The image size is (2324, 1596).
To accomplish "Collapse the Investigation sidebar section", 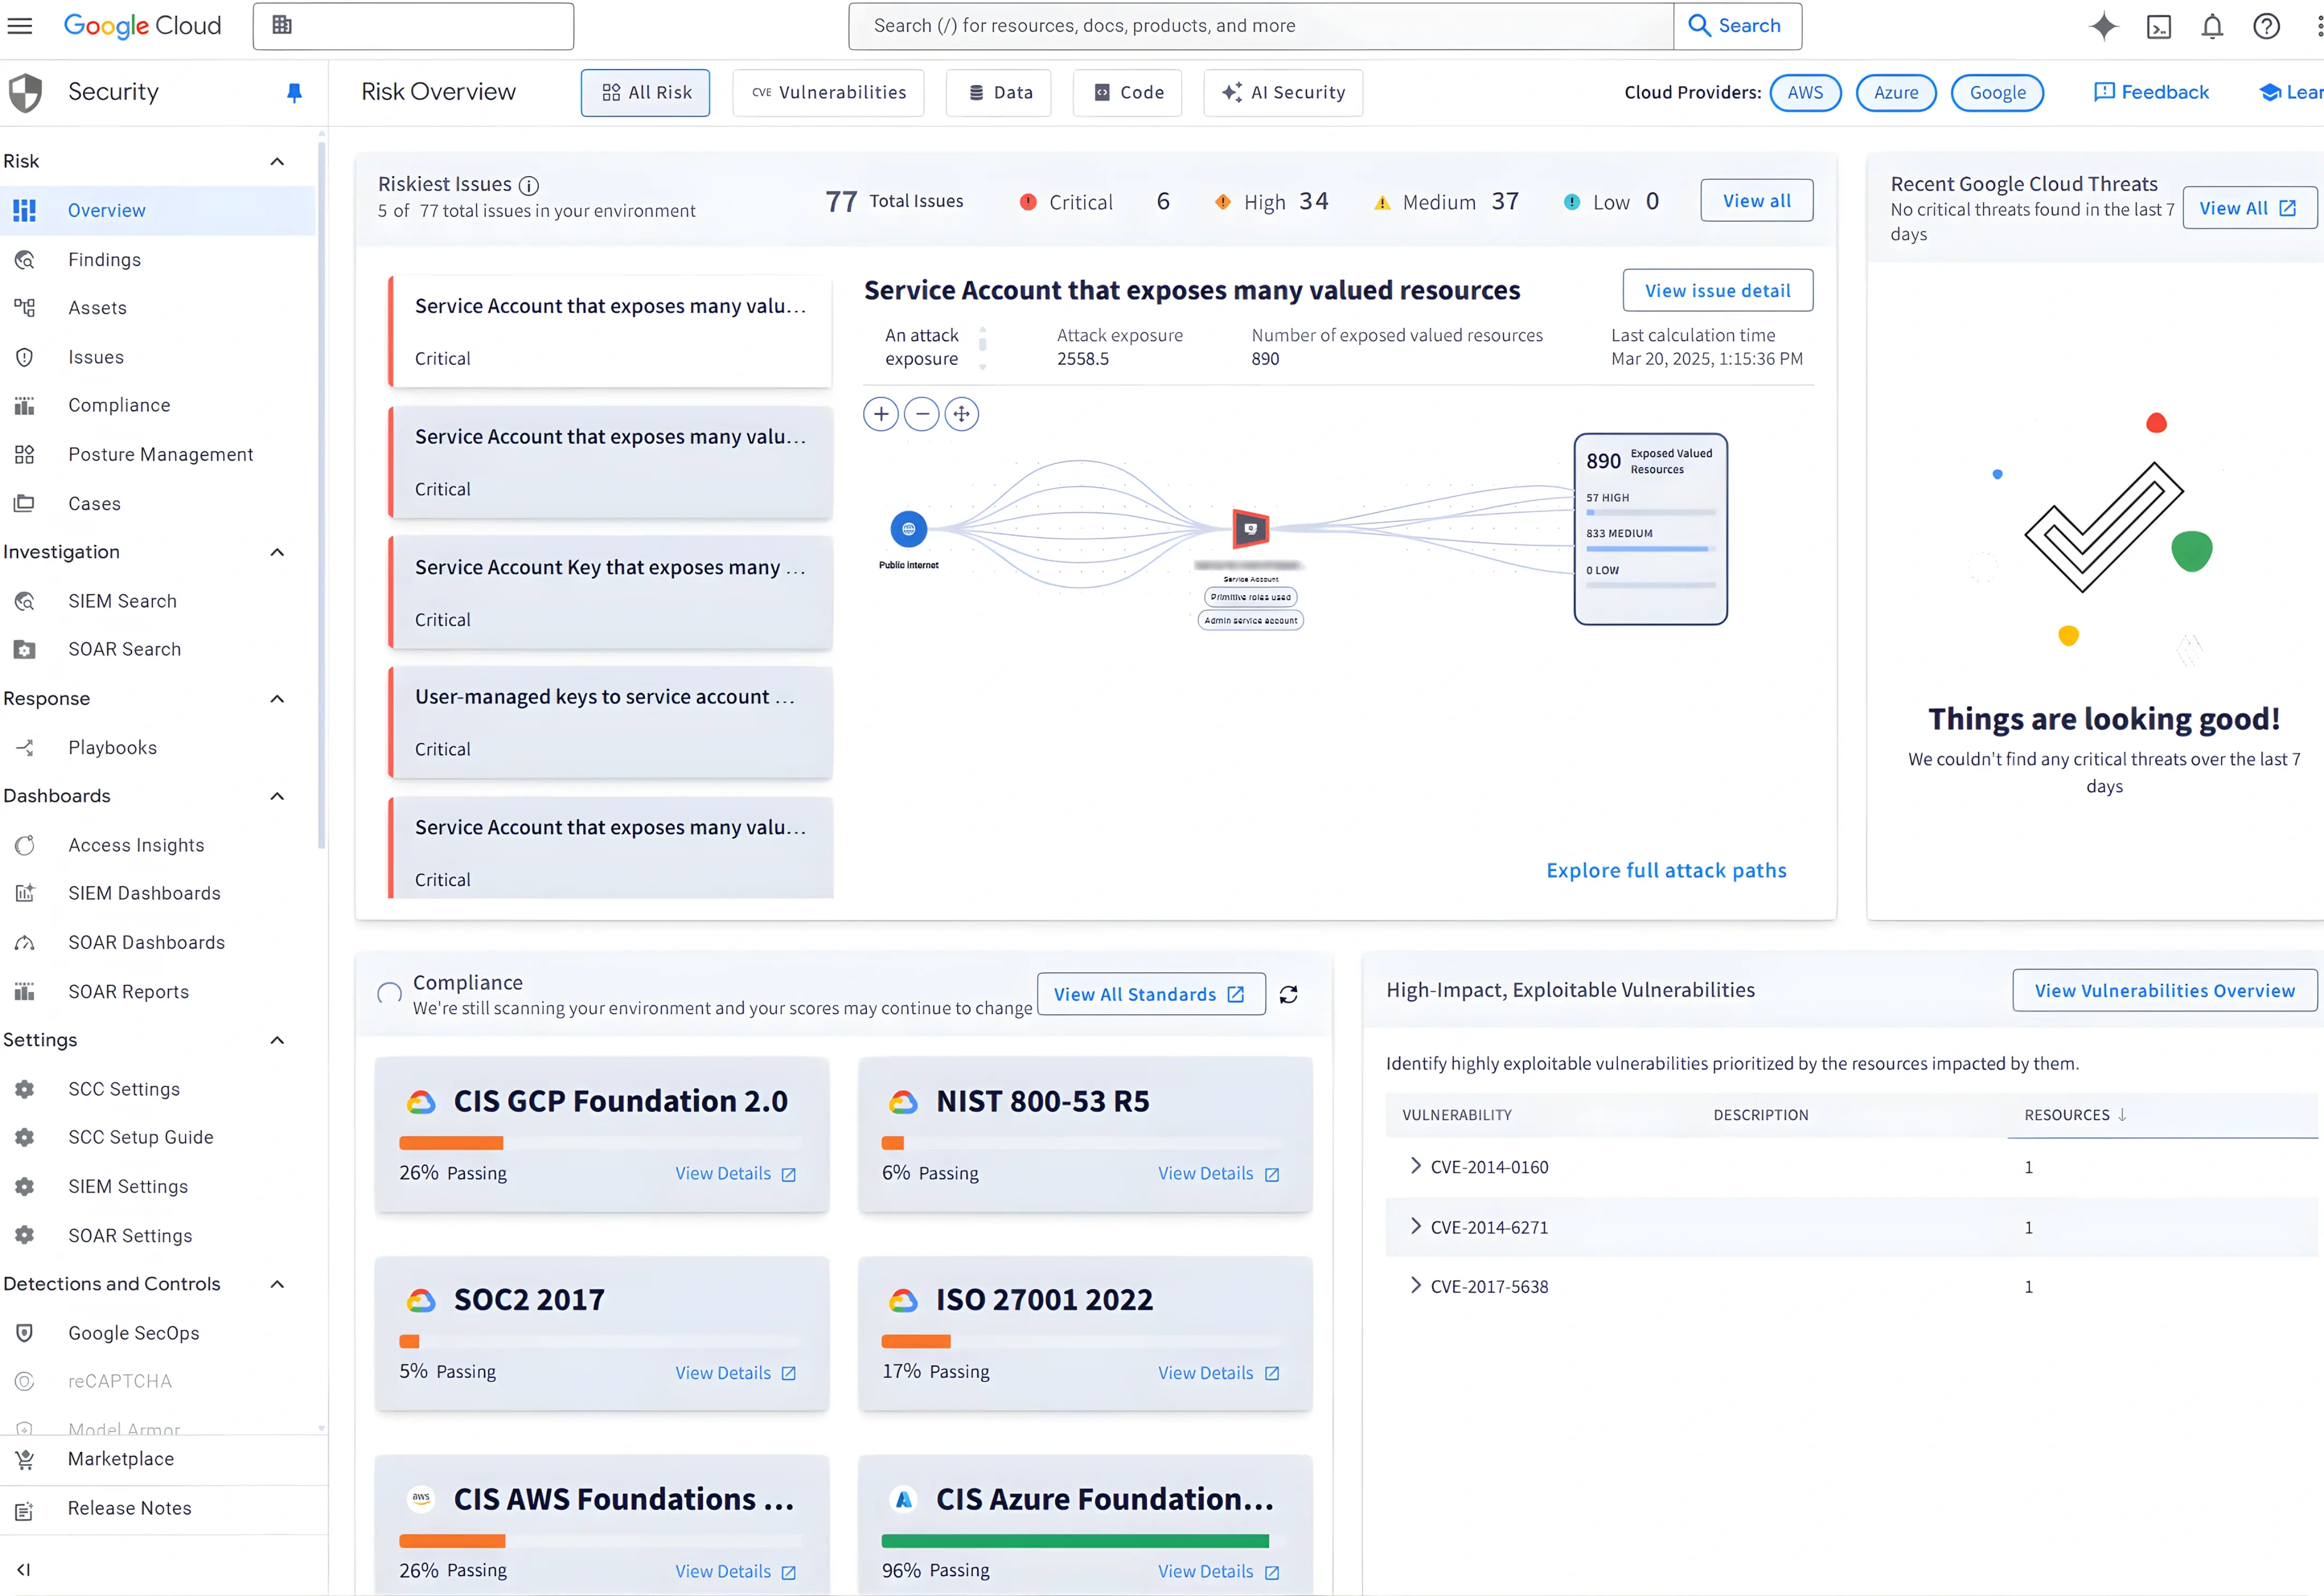I will (277, 552).
